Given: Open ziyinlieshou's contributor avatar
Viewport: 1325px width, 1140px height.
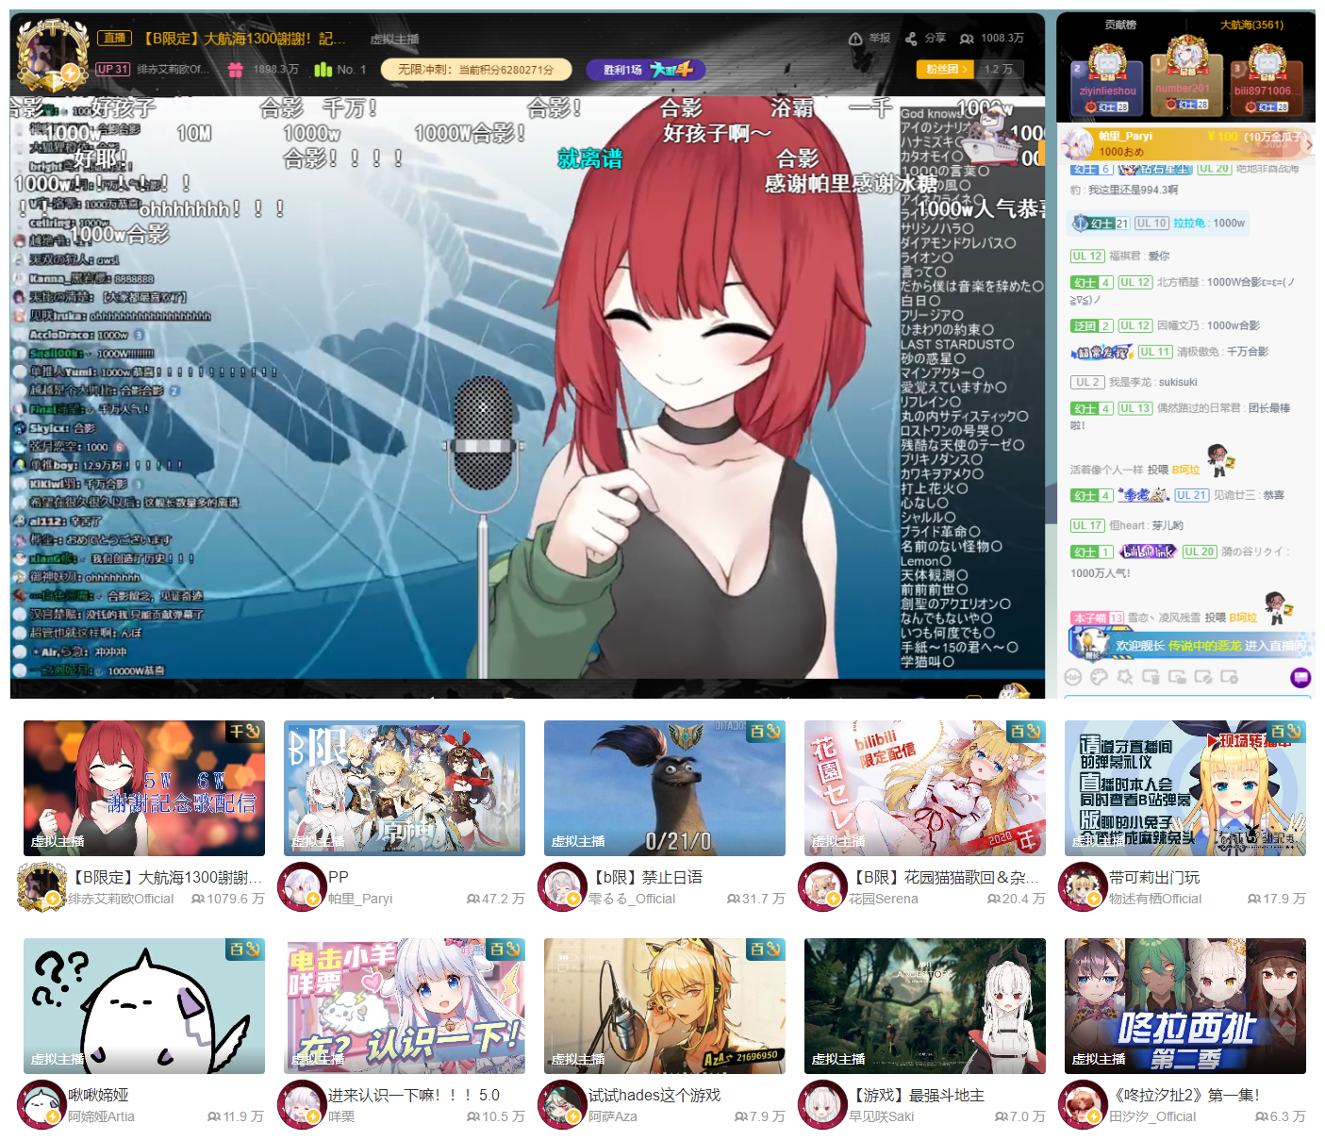Looking at the screenshot, I should (x=1107, y=62).
